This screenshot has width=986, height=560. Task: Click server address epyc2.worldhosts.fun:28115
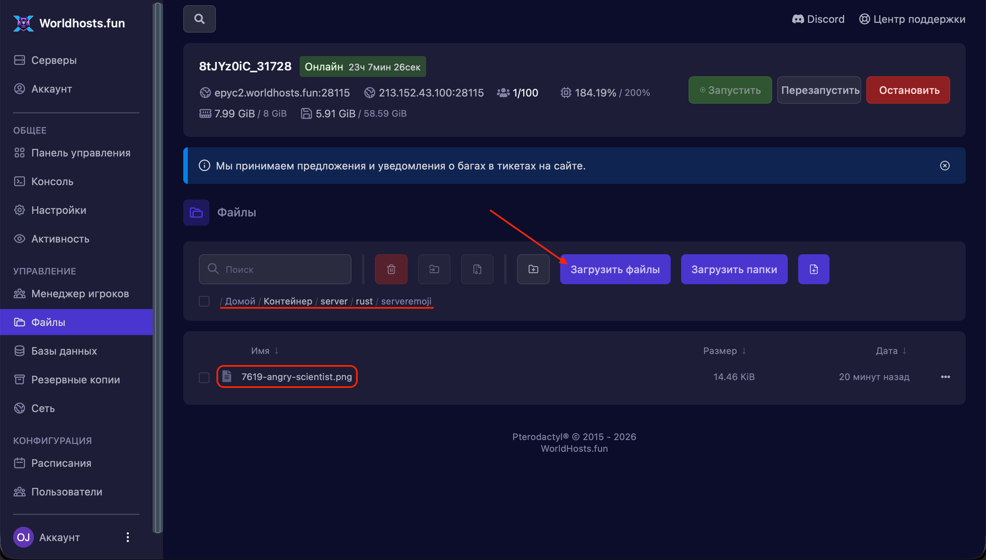click(x=282, y=93)
